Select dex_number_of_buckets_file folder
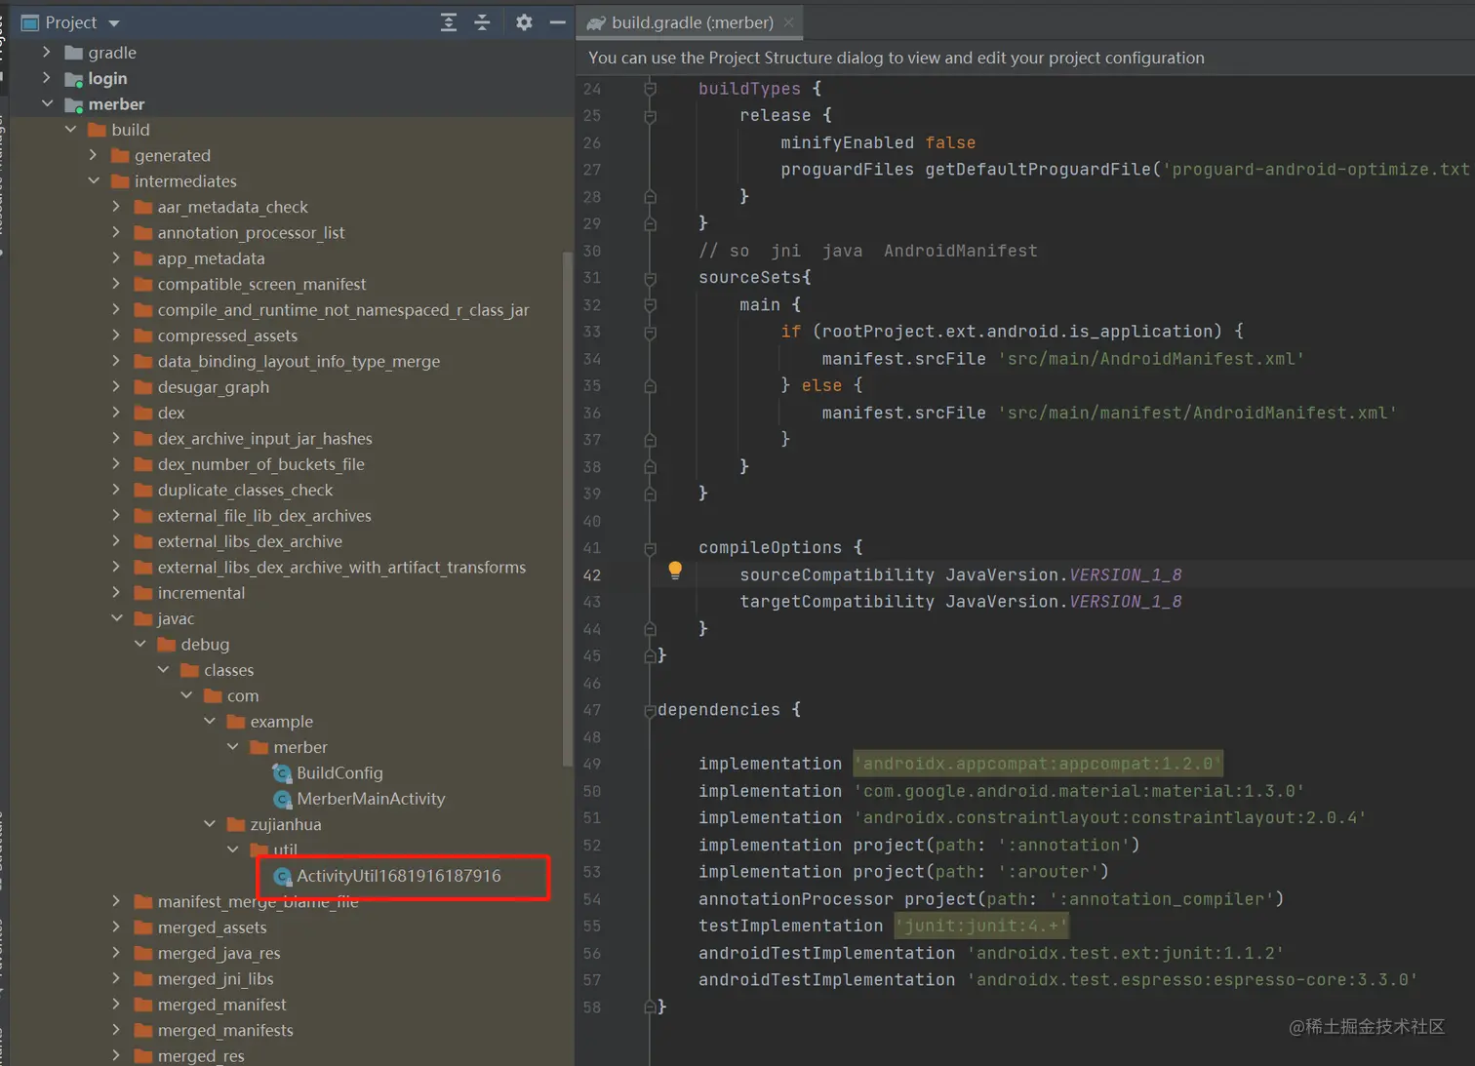This screenshot has height=1066, width=1475. click(260, 464)
